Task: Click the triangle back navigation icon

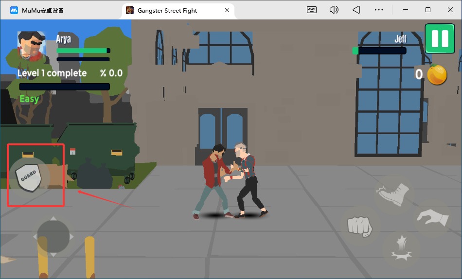Action: pos(356,10)
